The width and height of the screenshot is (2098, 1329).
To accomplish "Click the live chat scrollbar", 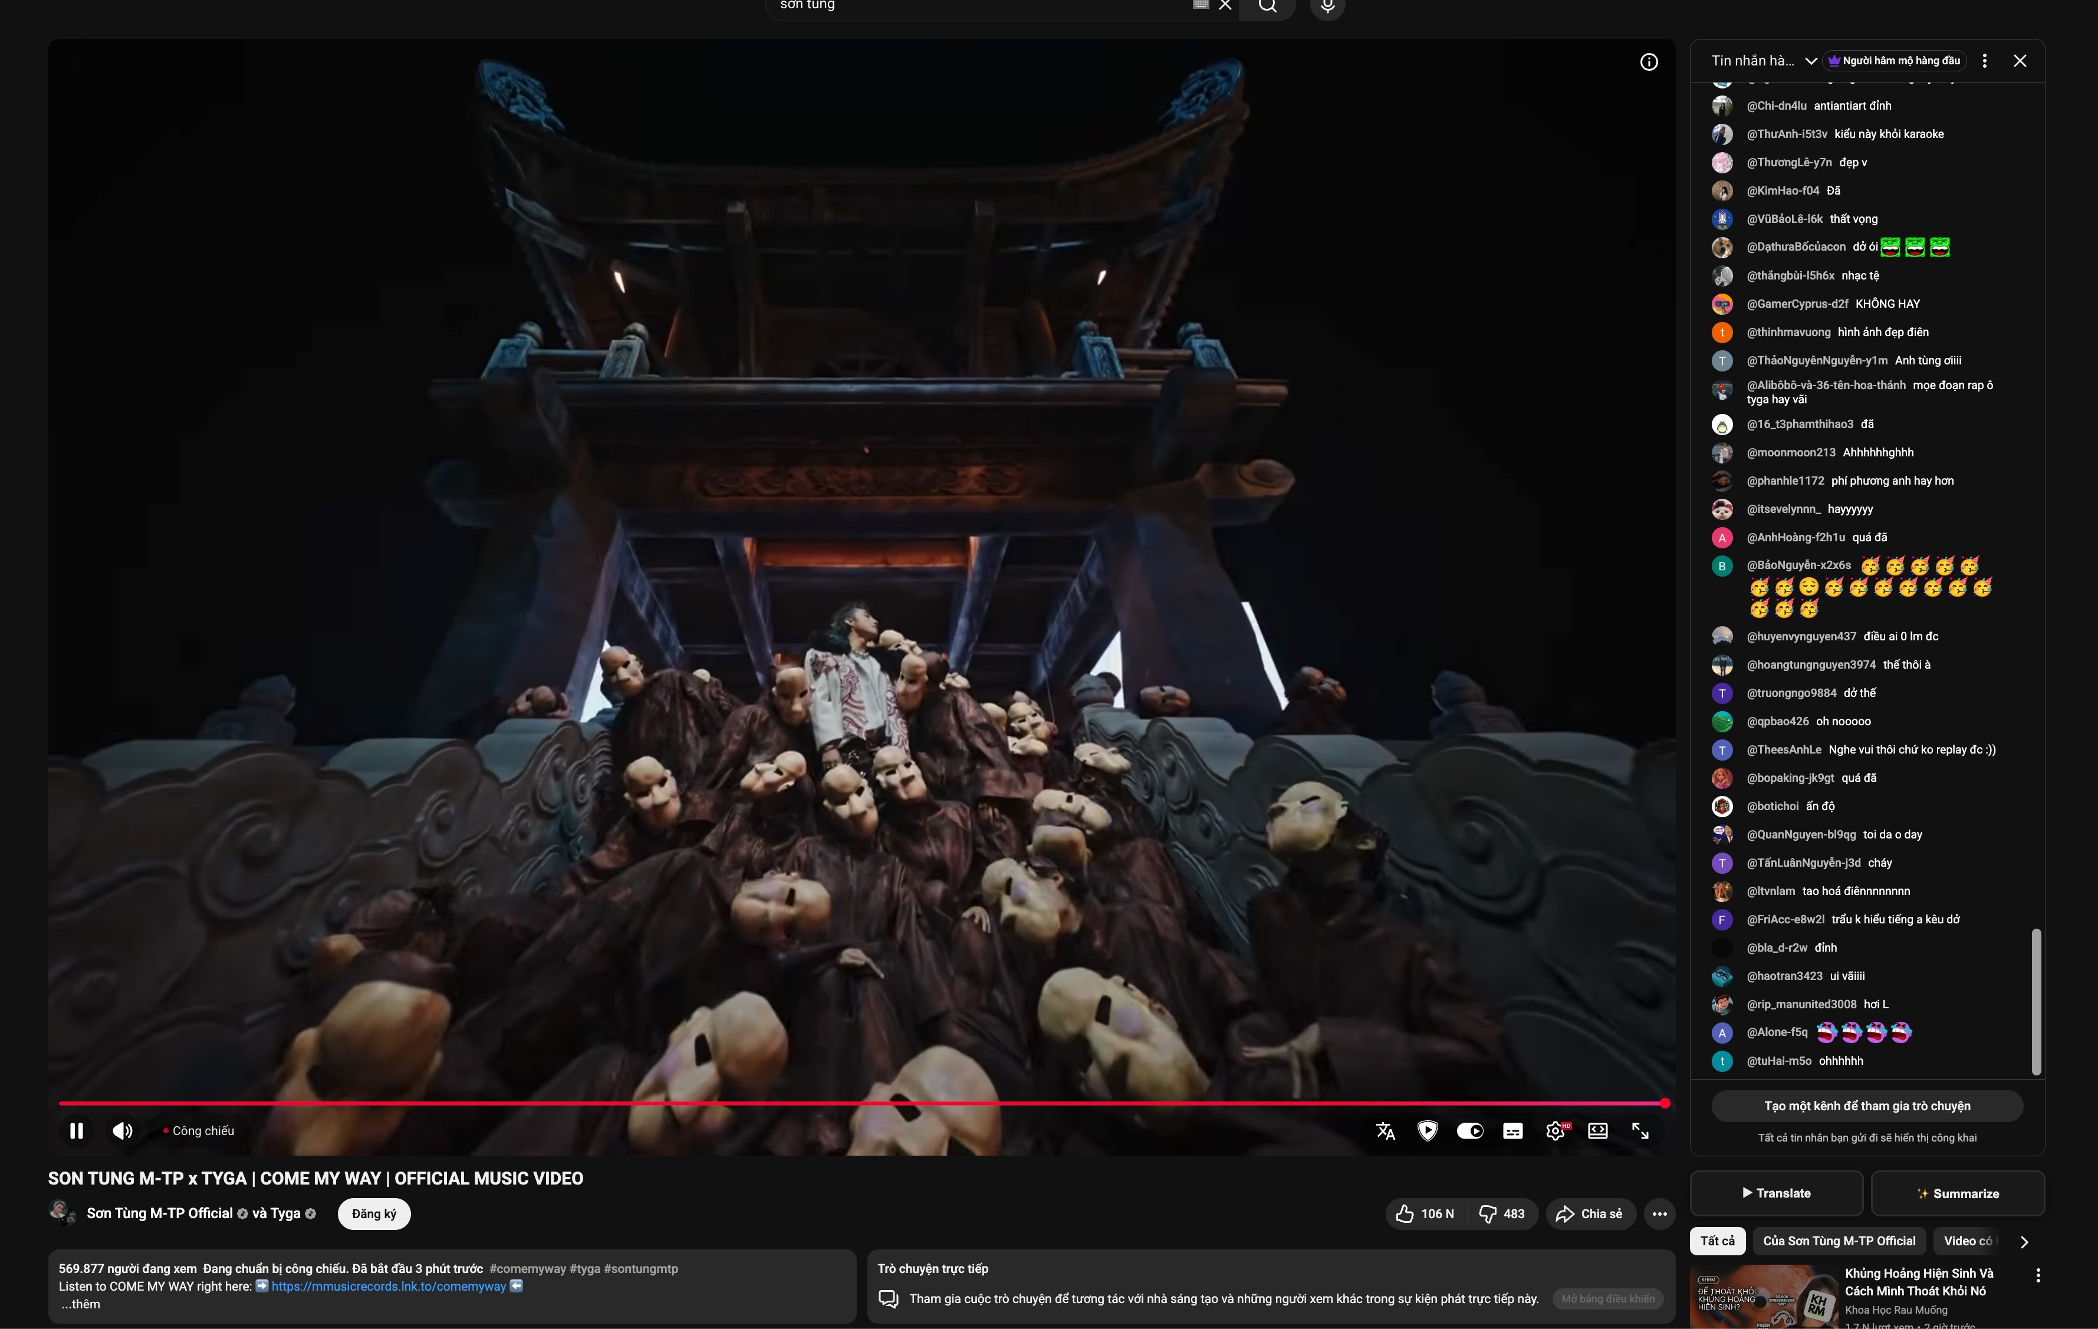I will click(2036, 1001).
